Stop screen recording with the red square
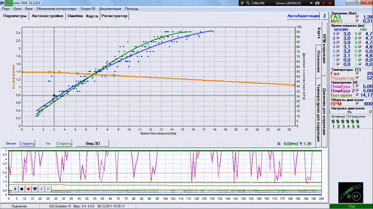Image resolution: width=373 pixels, height=209 pixels. click(330, 3)
